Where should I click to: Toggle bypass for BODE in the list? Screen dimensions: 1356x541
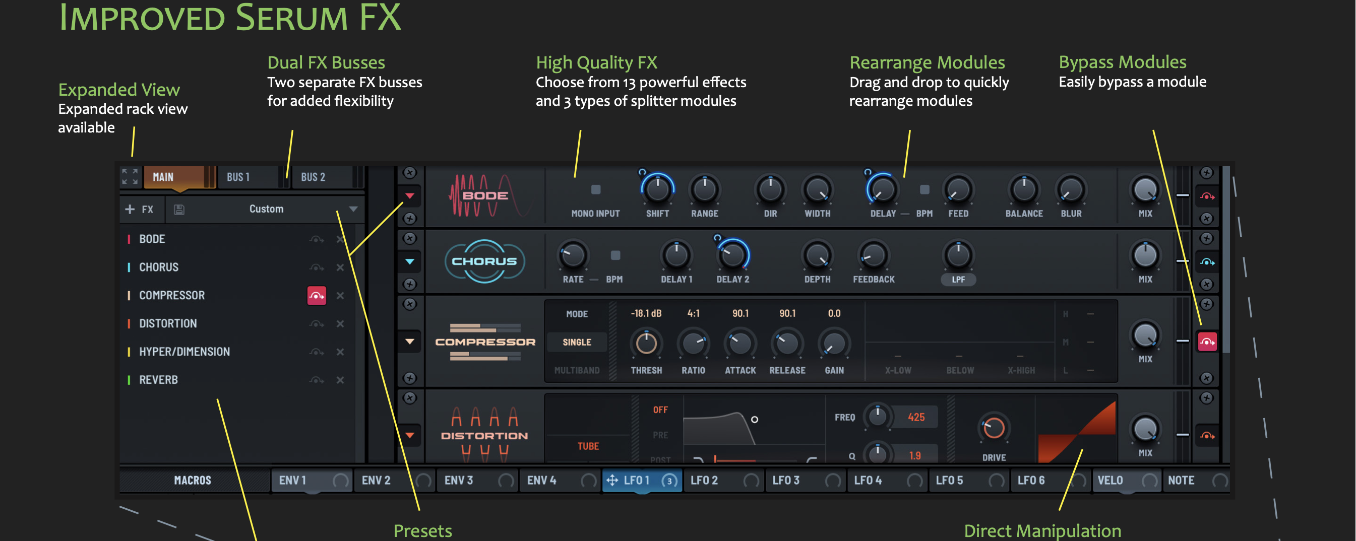click(317, 239)
